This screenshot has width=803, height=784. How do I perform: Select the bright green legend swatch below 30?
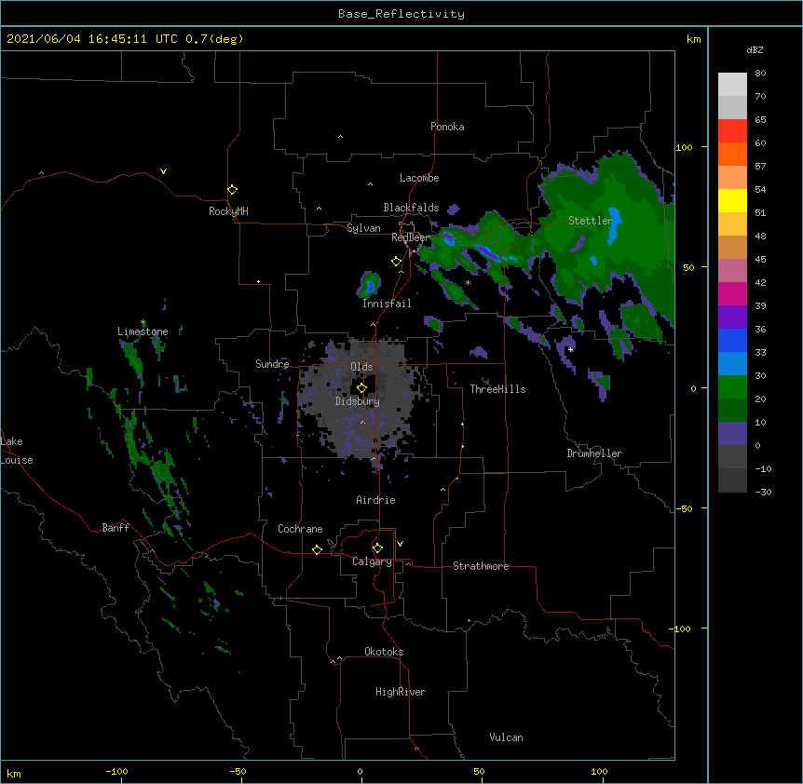coord(732,387)
